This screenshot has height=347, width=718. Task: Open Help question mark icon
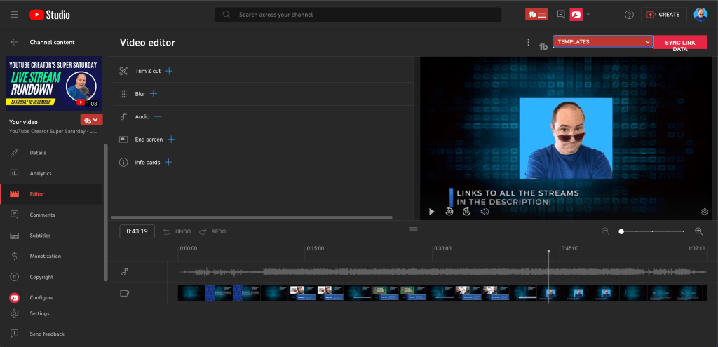[629, 15]
